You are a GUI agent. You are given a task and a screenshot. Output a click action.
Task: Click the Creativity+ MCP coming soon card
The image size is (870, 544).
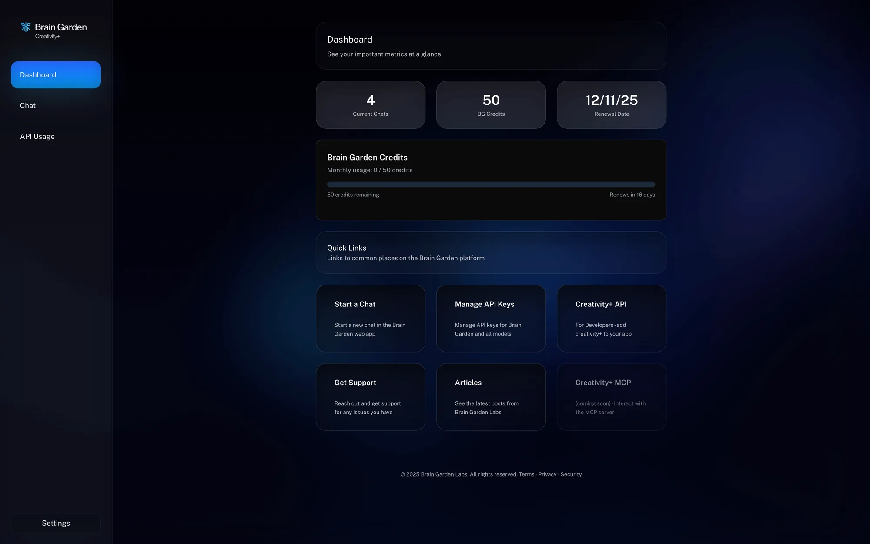point(612,397)
